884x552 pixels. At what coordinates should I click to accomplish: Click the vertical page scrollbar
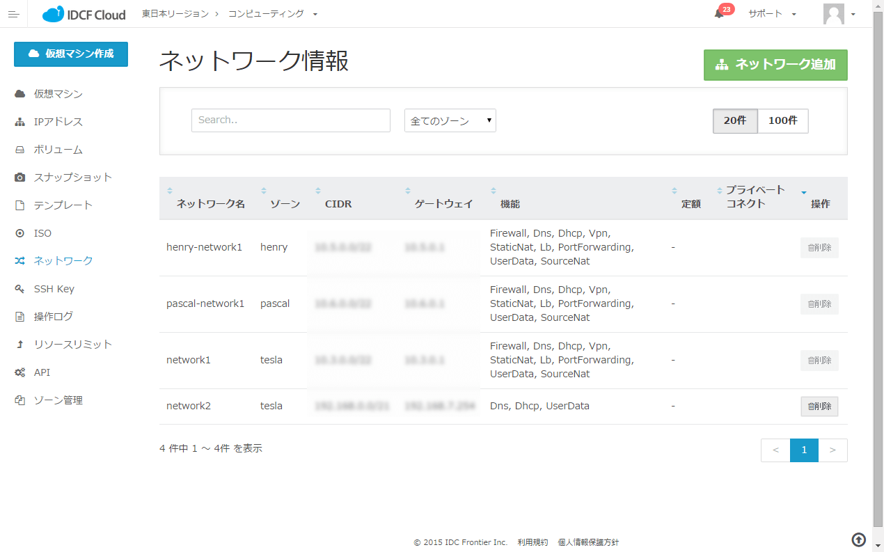(x=878, y=278)
